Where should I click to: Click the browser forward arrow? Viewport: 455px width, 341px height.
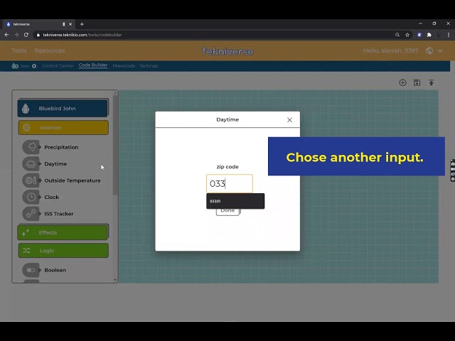16,35
